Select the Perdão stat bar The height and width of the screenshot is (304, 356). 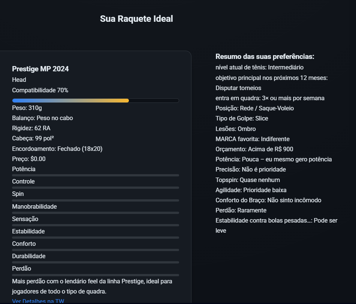96,274
